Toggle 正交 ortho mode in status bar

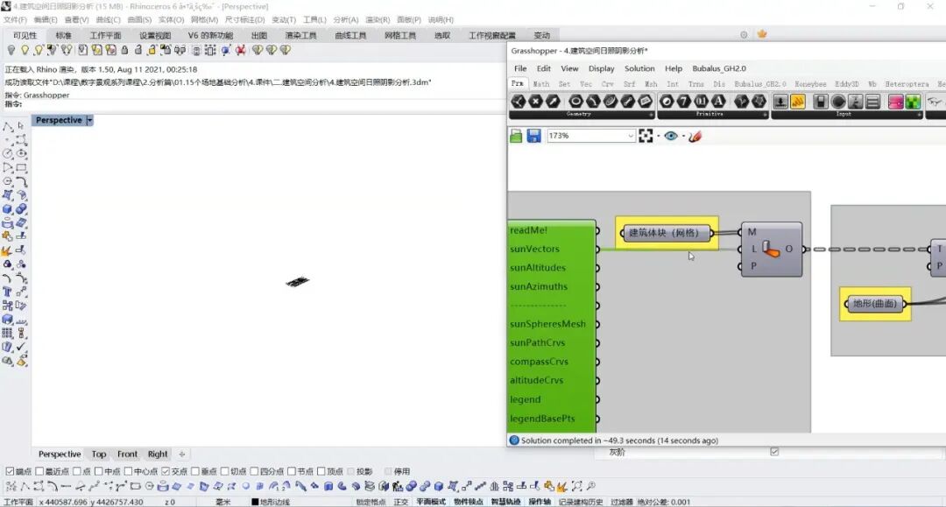(400, 502)
